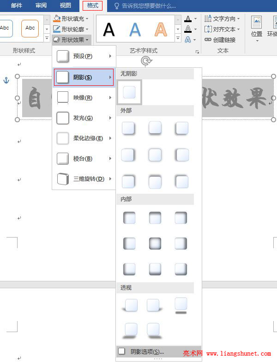The height and width of the screenshot is (363, 277).
Task: Open the 棱台(B) submenu
Action: click(84, 159)
